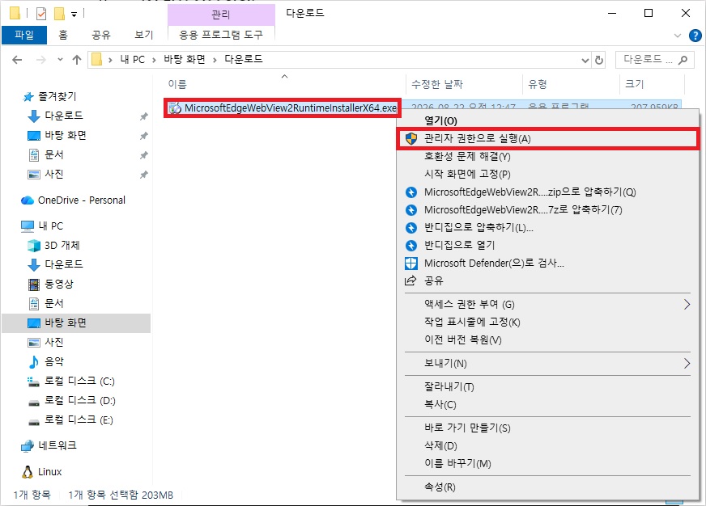706x506 pixels.
Task: Choose 반디집으로 열기
Action: click(547, 245)
